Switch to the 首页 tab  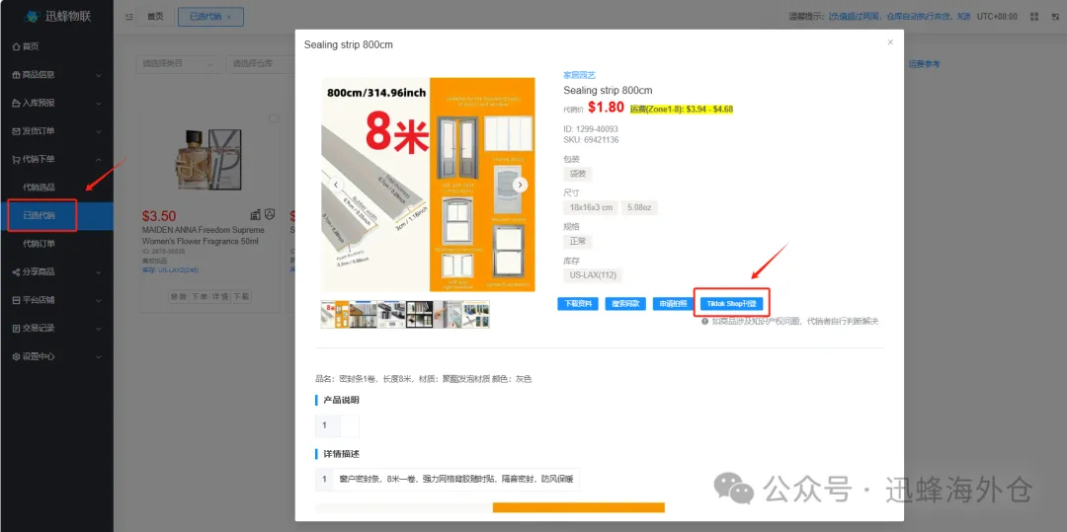coord(155,17)
